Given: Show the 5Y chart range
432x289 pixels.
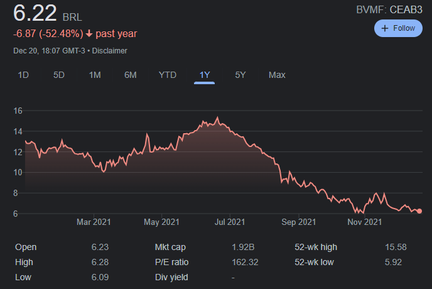Looking at the screenshot, I should coord(240,75).
